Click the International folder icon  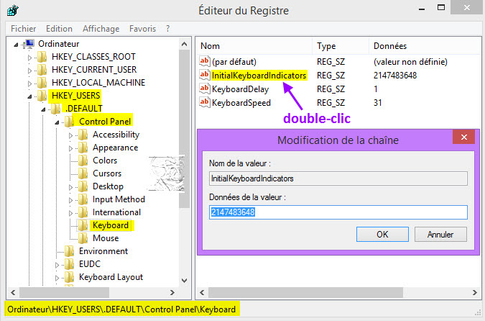pyautogui.click(x=83, y=212)
